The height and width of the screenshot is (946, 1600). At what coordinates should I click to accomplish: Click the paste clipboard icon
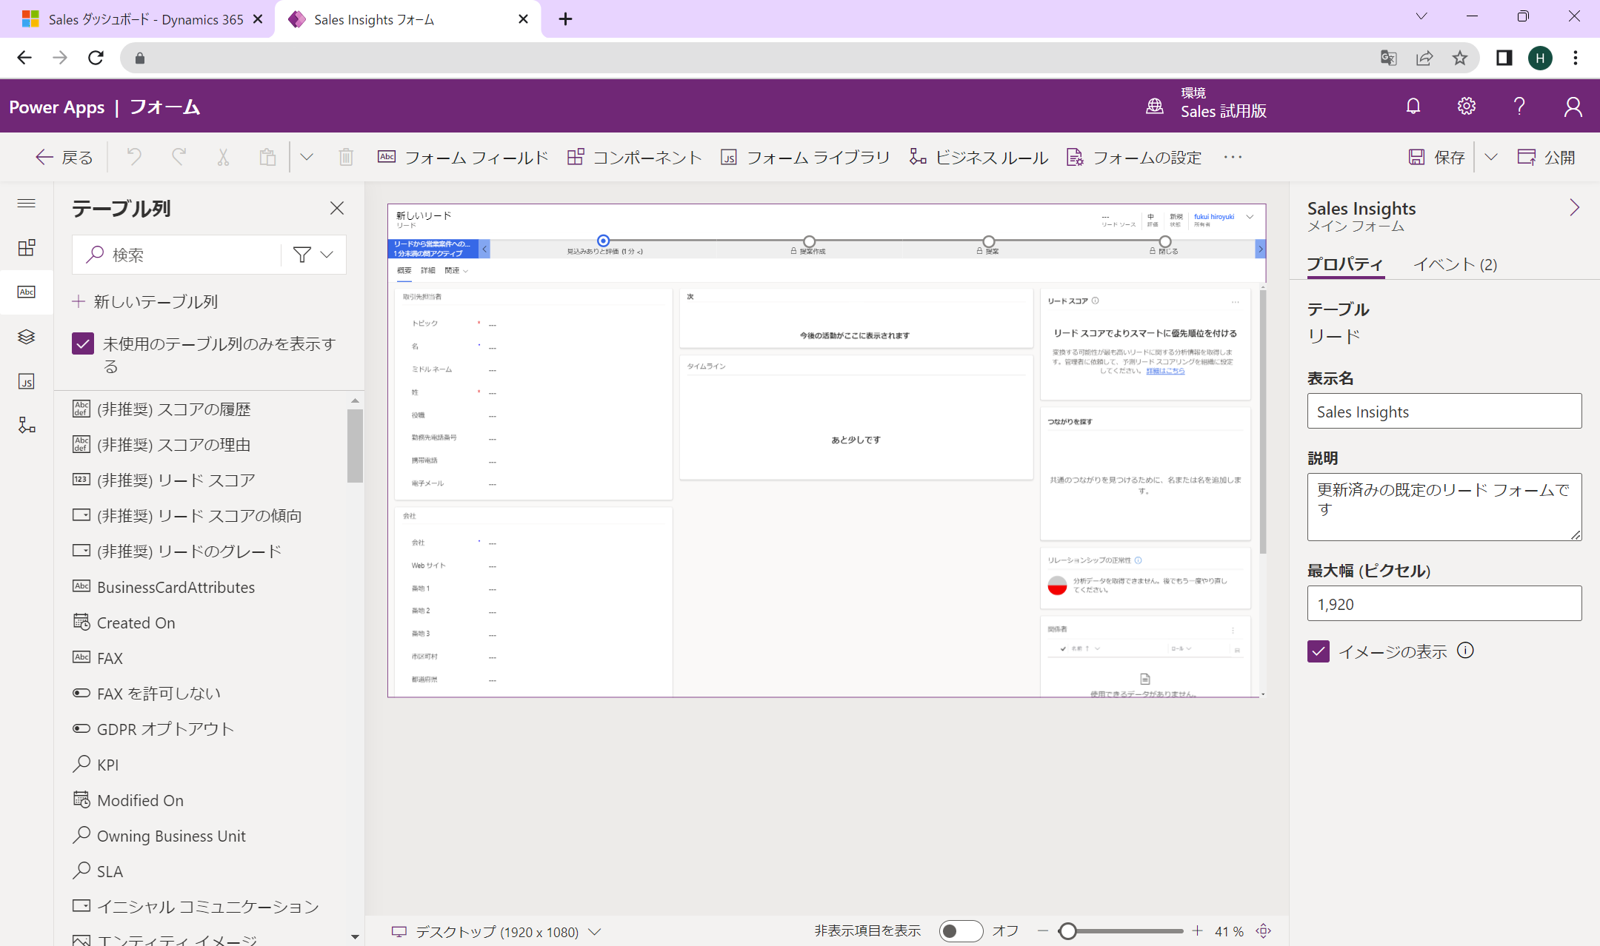267,157
